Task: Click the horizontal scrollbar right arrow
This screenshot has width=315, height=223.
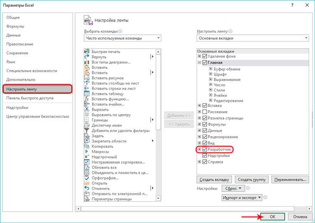Action: [309, 209]
